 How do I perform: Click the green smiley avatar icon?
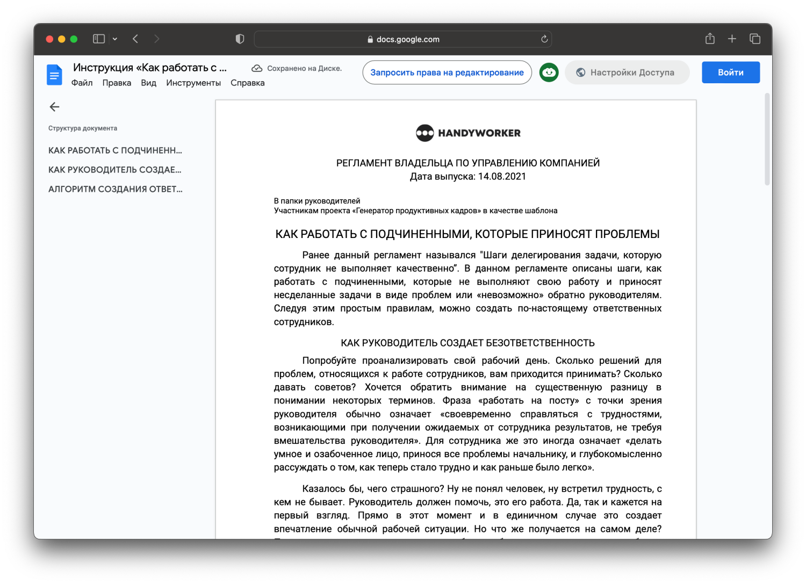(x=549, y=73)
